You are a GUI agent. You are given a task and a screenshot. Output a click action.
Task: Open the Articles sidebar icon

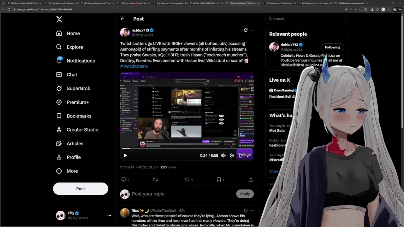point(59,143)
